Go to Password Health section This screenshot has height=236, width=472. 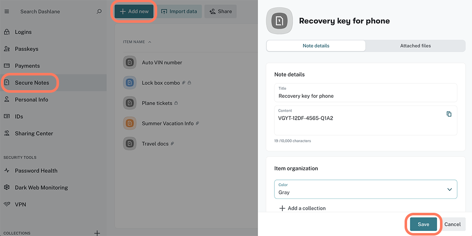pyautogui.click(x=36, y=171)
